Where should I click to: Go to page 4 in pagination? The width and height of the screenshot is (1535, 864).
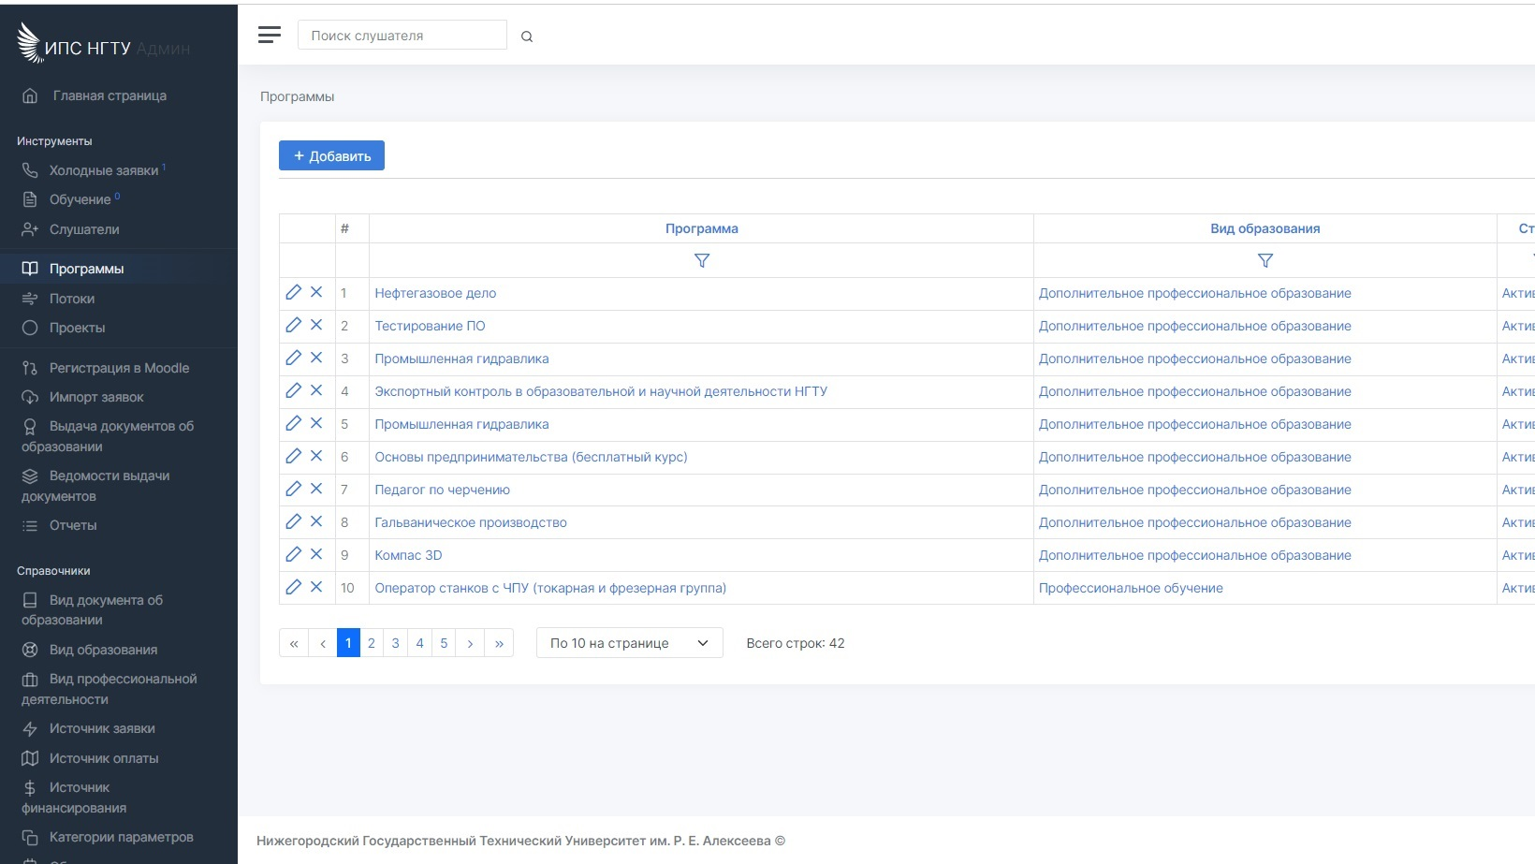[x=420, y=643]
